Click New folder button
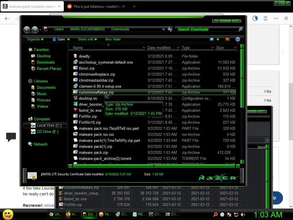 pos(113,39)
